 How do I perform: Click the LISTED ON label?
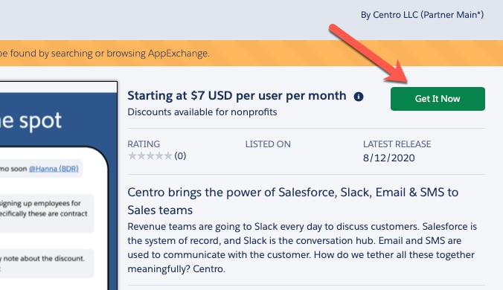tap(268, 144)
